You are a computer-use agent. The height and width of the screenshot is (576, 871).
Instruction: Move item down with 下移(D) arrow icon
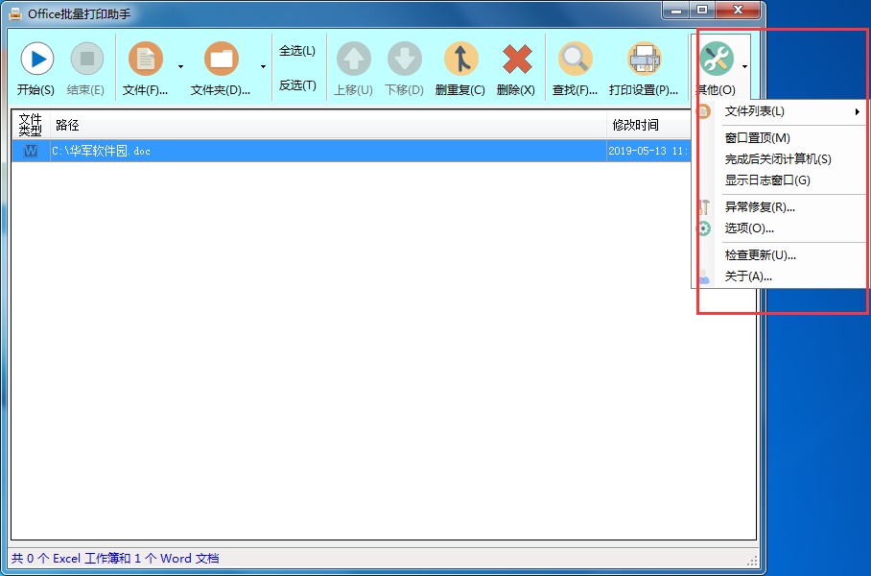(x=404, y=60)
